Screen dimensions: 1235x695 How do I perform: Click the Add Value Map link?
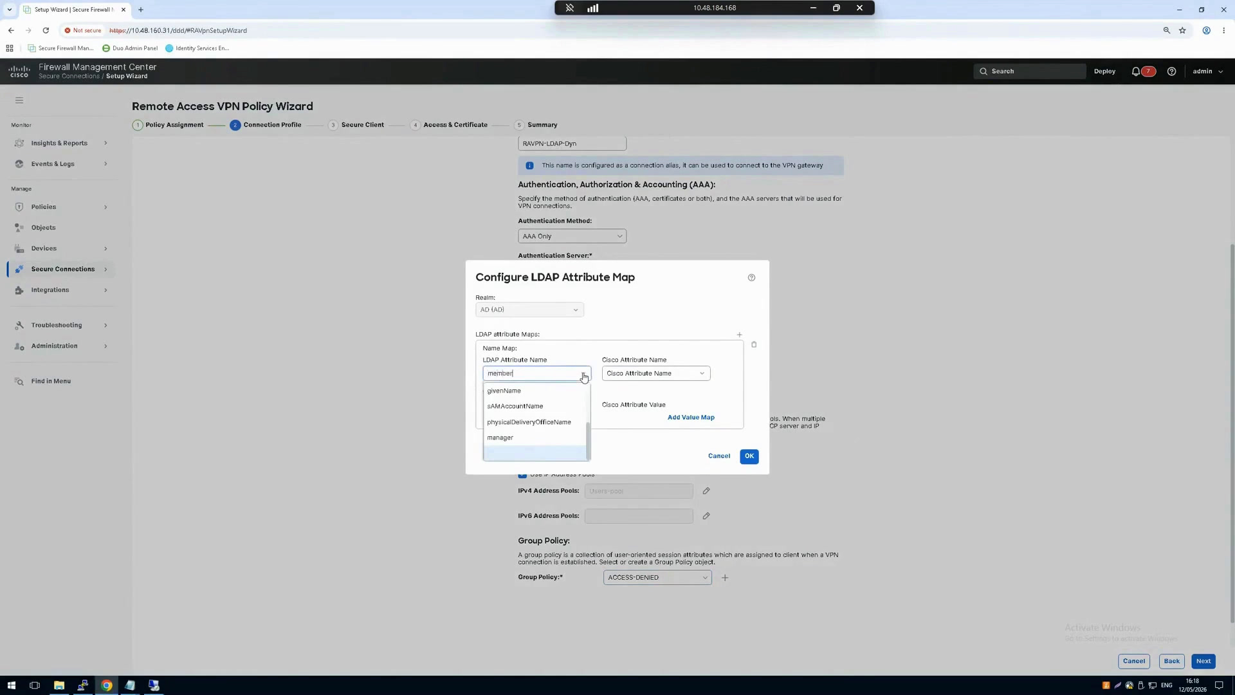(691, 418)
